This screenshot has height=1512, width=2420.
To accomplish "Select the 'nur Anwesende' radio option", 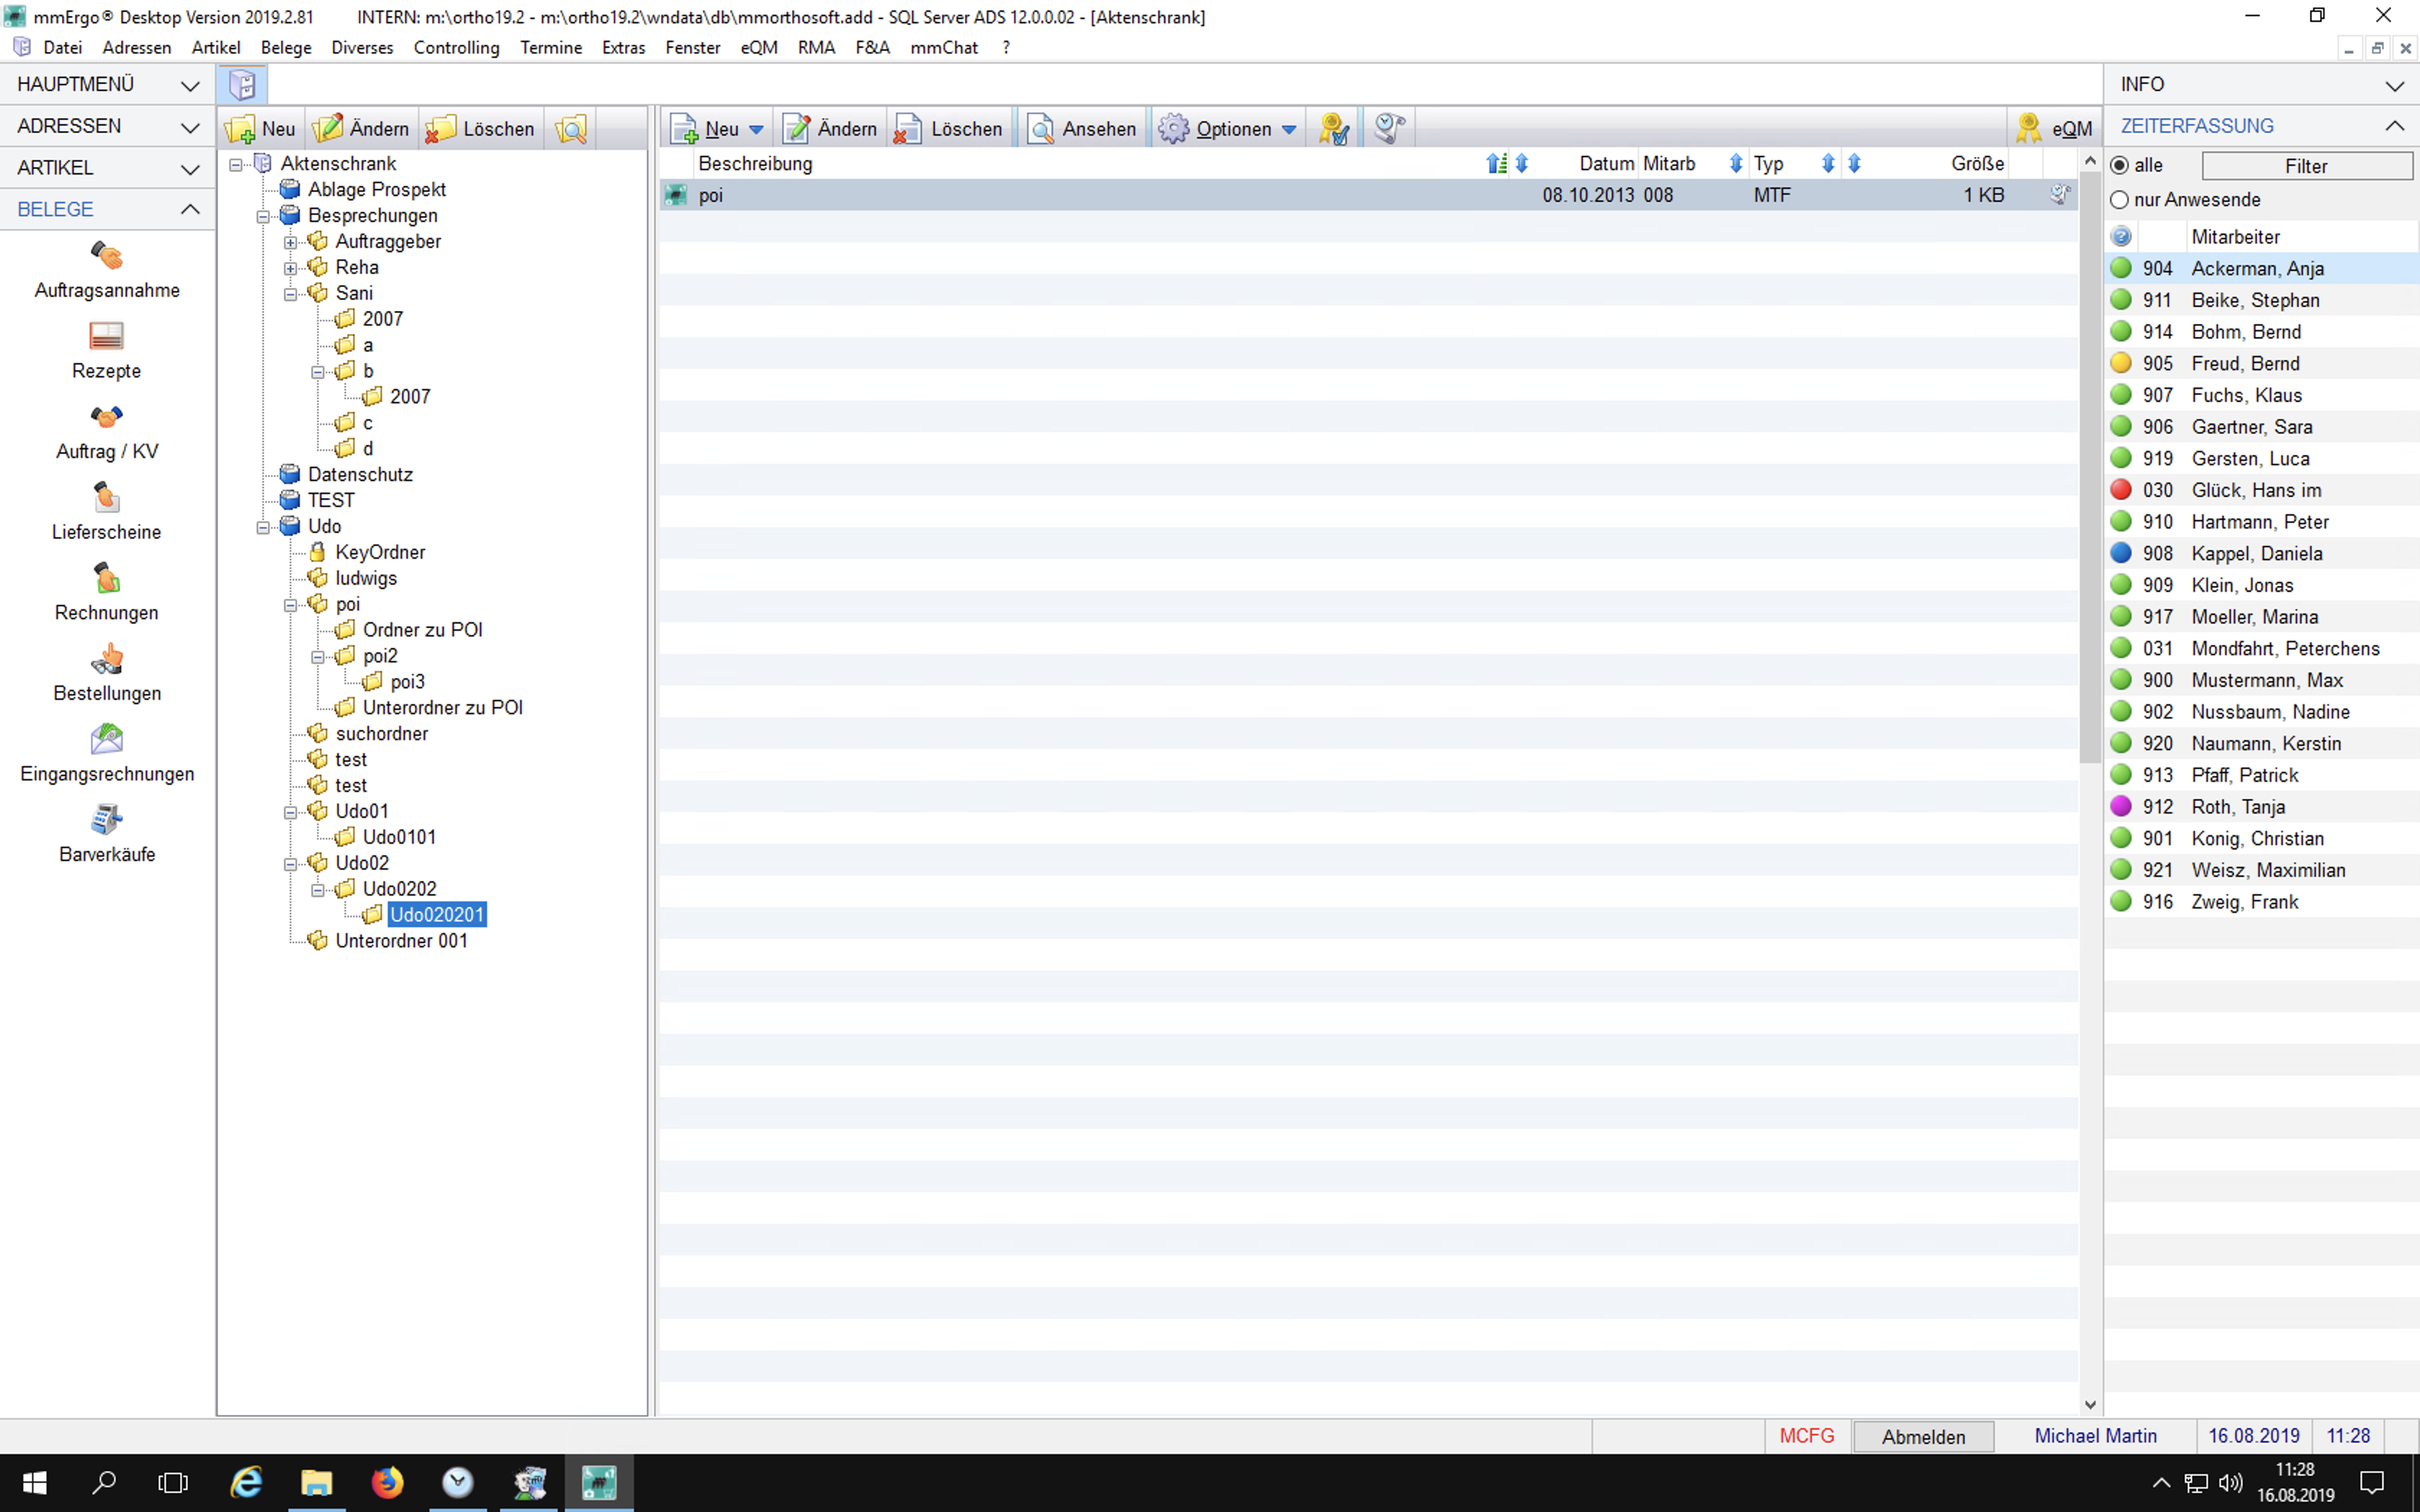I will [2119, 200].
